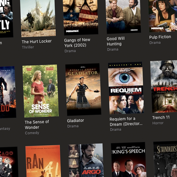
Task: Click 'The Sense of Wonder' title
Action: point(37,125)
